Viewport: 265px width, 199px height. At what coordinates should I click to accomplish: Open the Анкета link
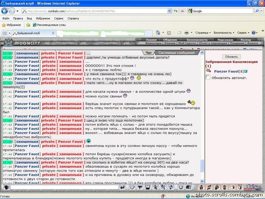(x=253, y=43)
